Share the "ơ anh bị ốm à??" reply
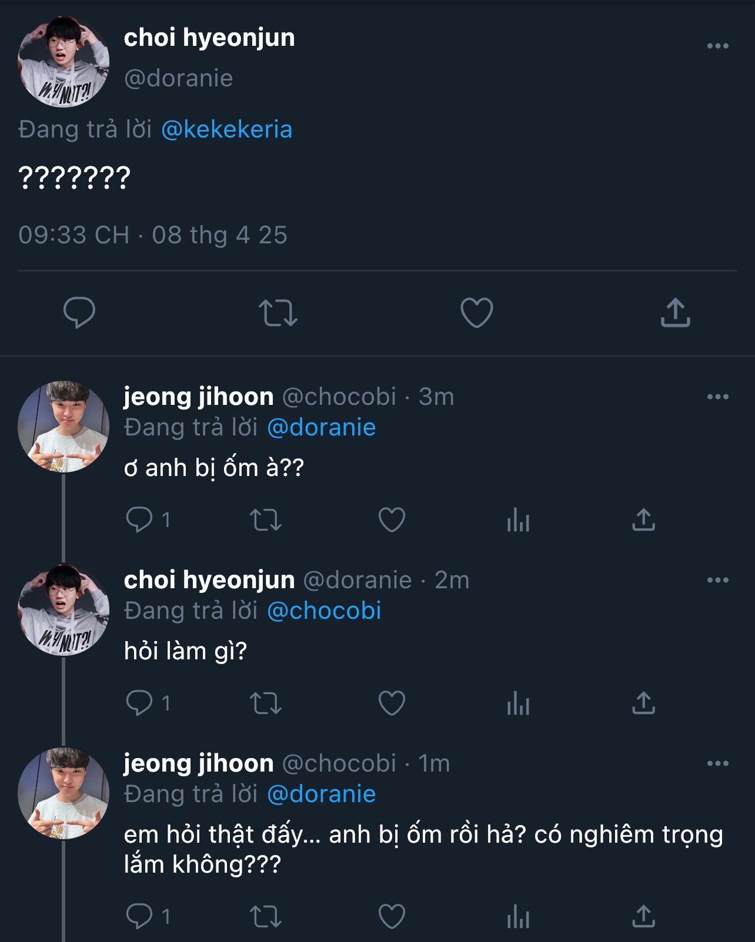This screenshot has width=755, height=942. 643,519
